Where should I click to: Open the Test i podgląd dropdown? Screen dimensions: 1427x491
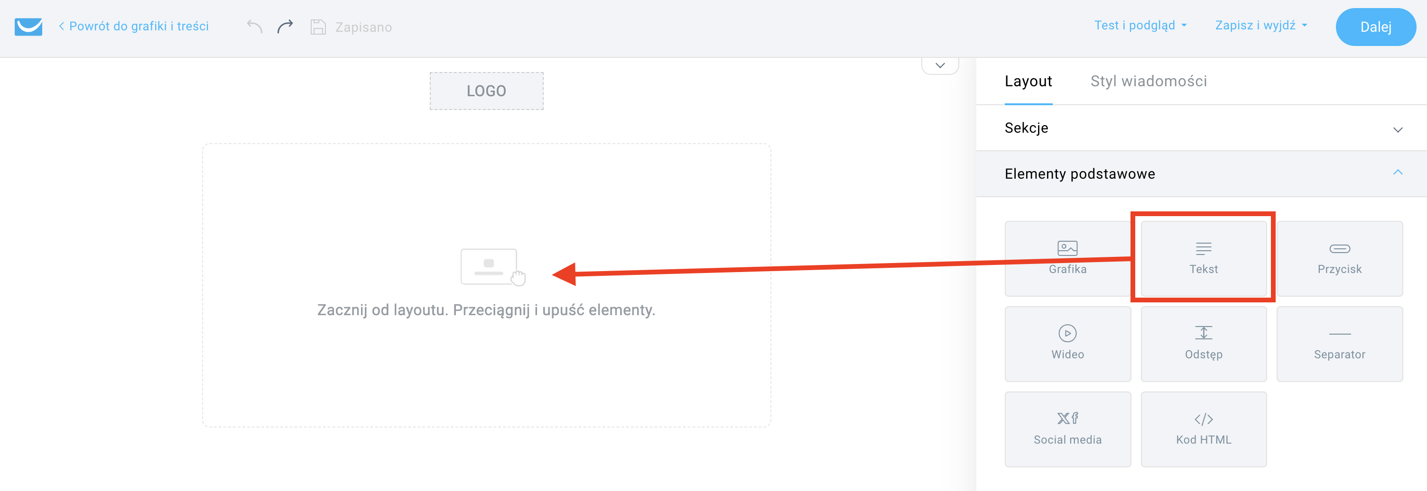(x=1140, y=26)
